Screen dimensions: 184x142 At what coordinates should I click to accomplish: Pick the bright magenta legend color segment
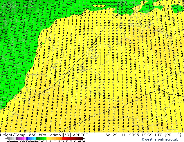[x=23, y=139]
